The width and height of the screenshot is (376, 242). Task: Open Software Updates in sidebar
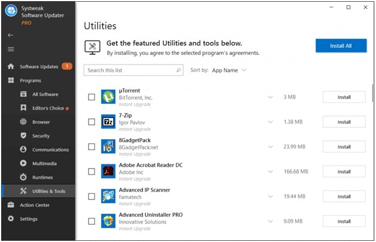pos(39,66)
